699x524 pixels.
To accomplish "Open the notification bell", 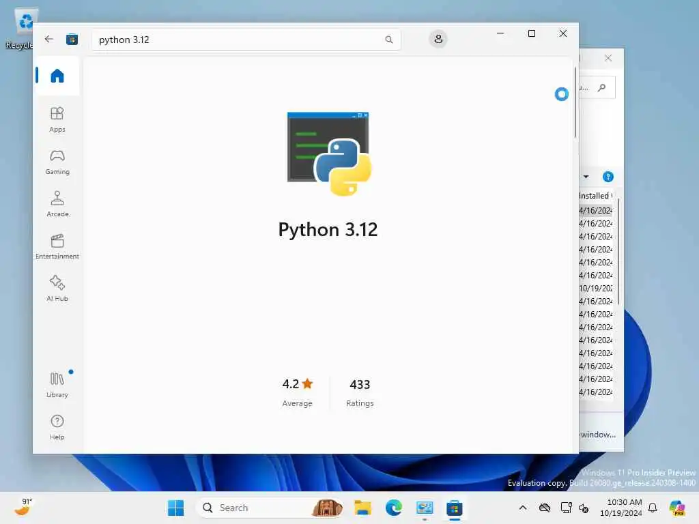I will pos(653,508).
